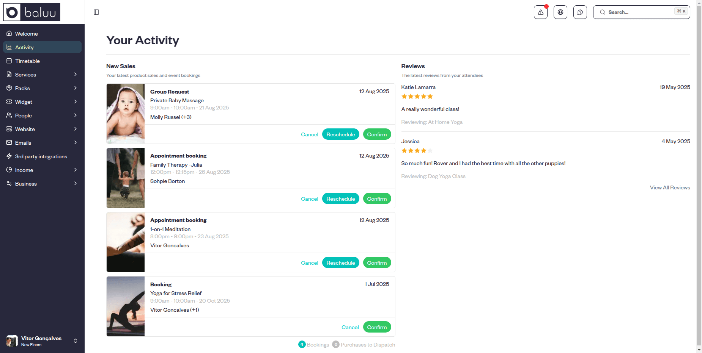Viewport: 702px width, 353px height.
Task: Expand the People section chevron
Action: pyautogui.click(x=76, y=115)
